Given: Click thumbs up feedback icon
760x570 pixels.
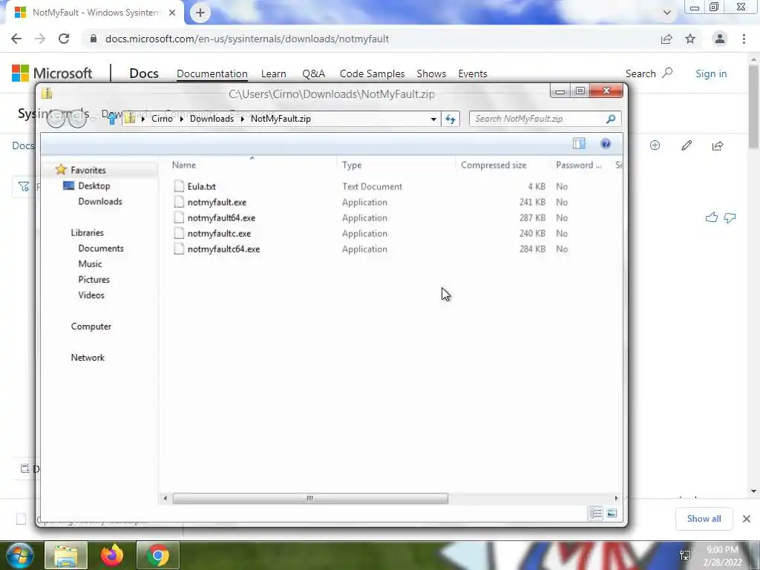Looking at the screenshot, I should [711, 217].
